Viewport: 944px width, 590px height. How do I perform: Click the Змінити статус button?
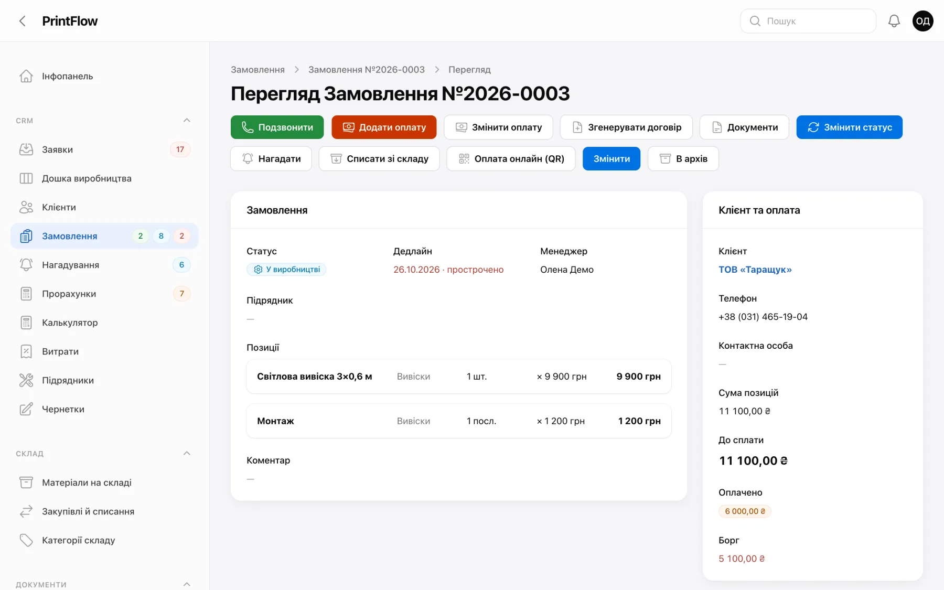849,127
